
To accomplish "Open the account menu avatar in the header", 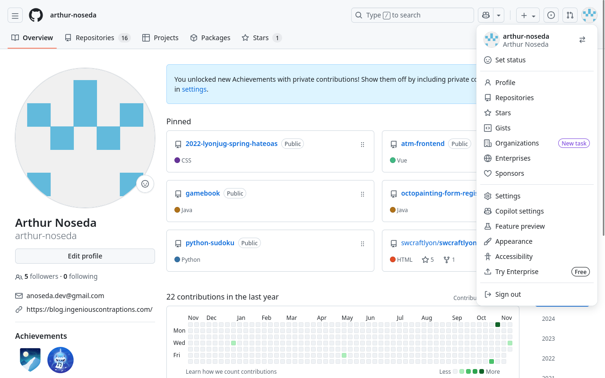I will pyautogui.click(x=589, y=15).
